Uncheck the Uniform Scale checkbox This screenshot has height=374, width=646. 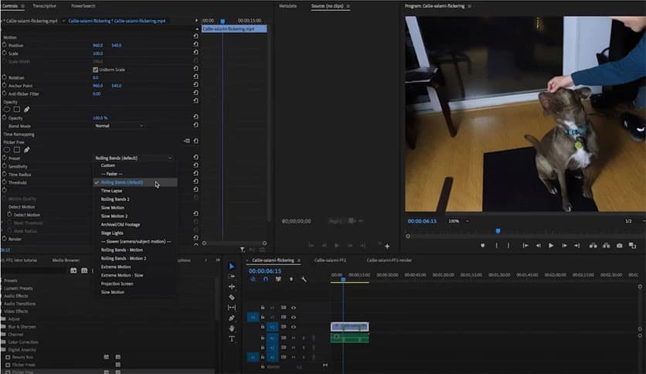point(95,70)
